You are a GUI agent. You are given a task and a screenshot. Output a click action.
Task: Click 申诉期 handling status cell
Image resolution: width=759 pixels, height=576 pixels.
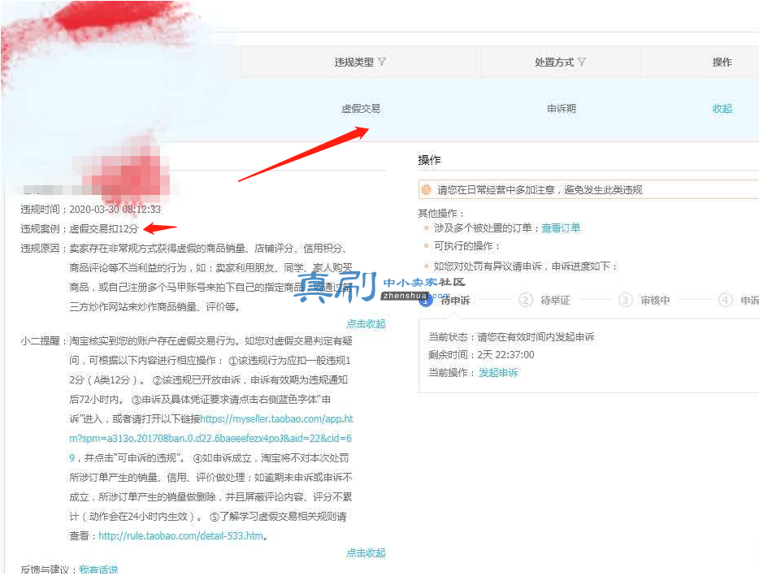click(562, 108)
